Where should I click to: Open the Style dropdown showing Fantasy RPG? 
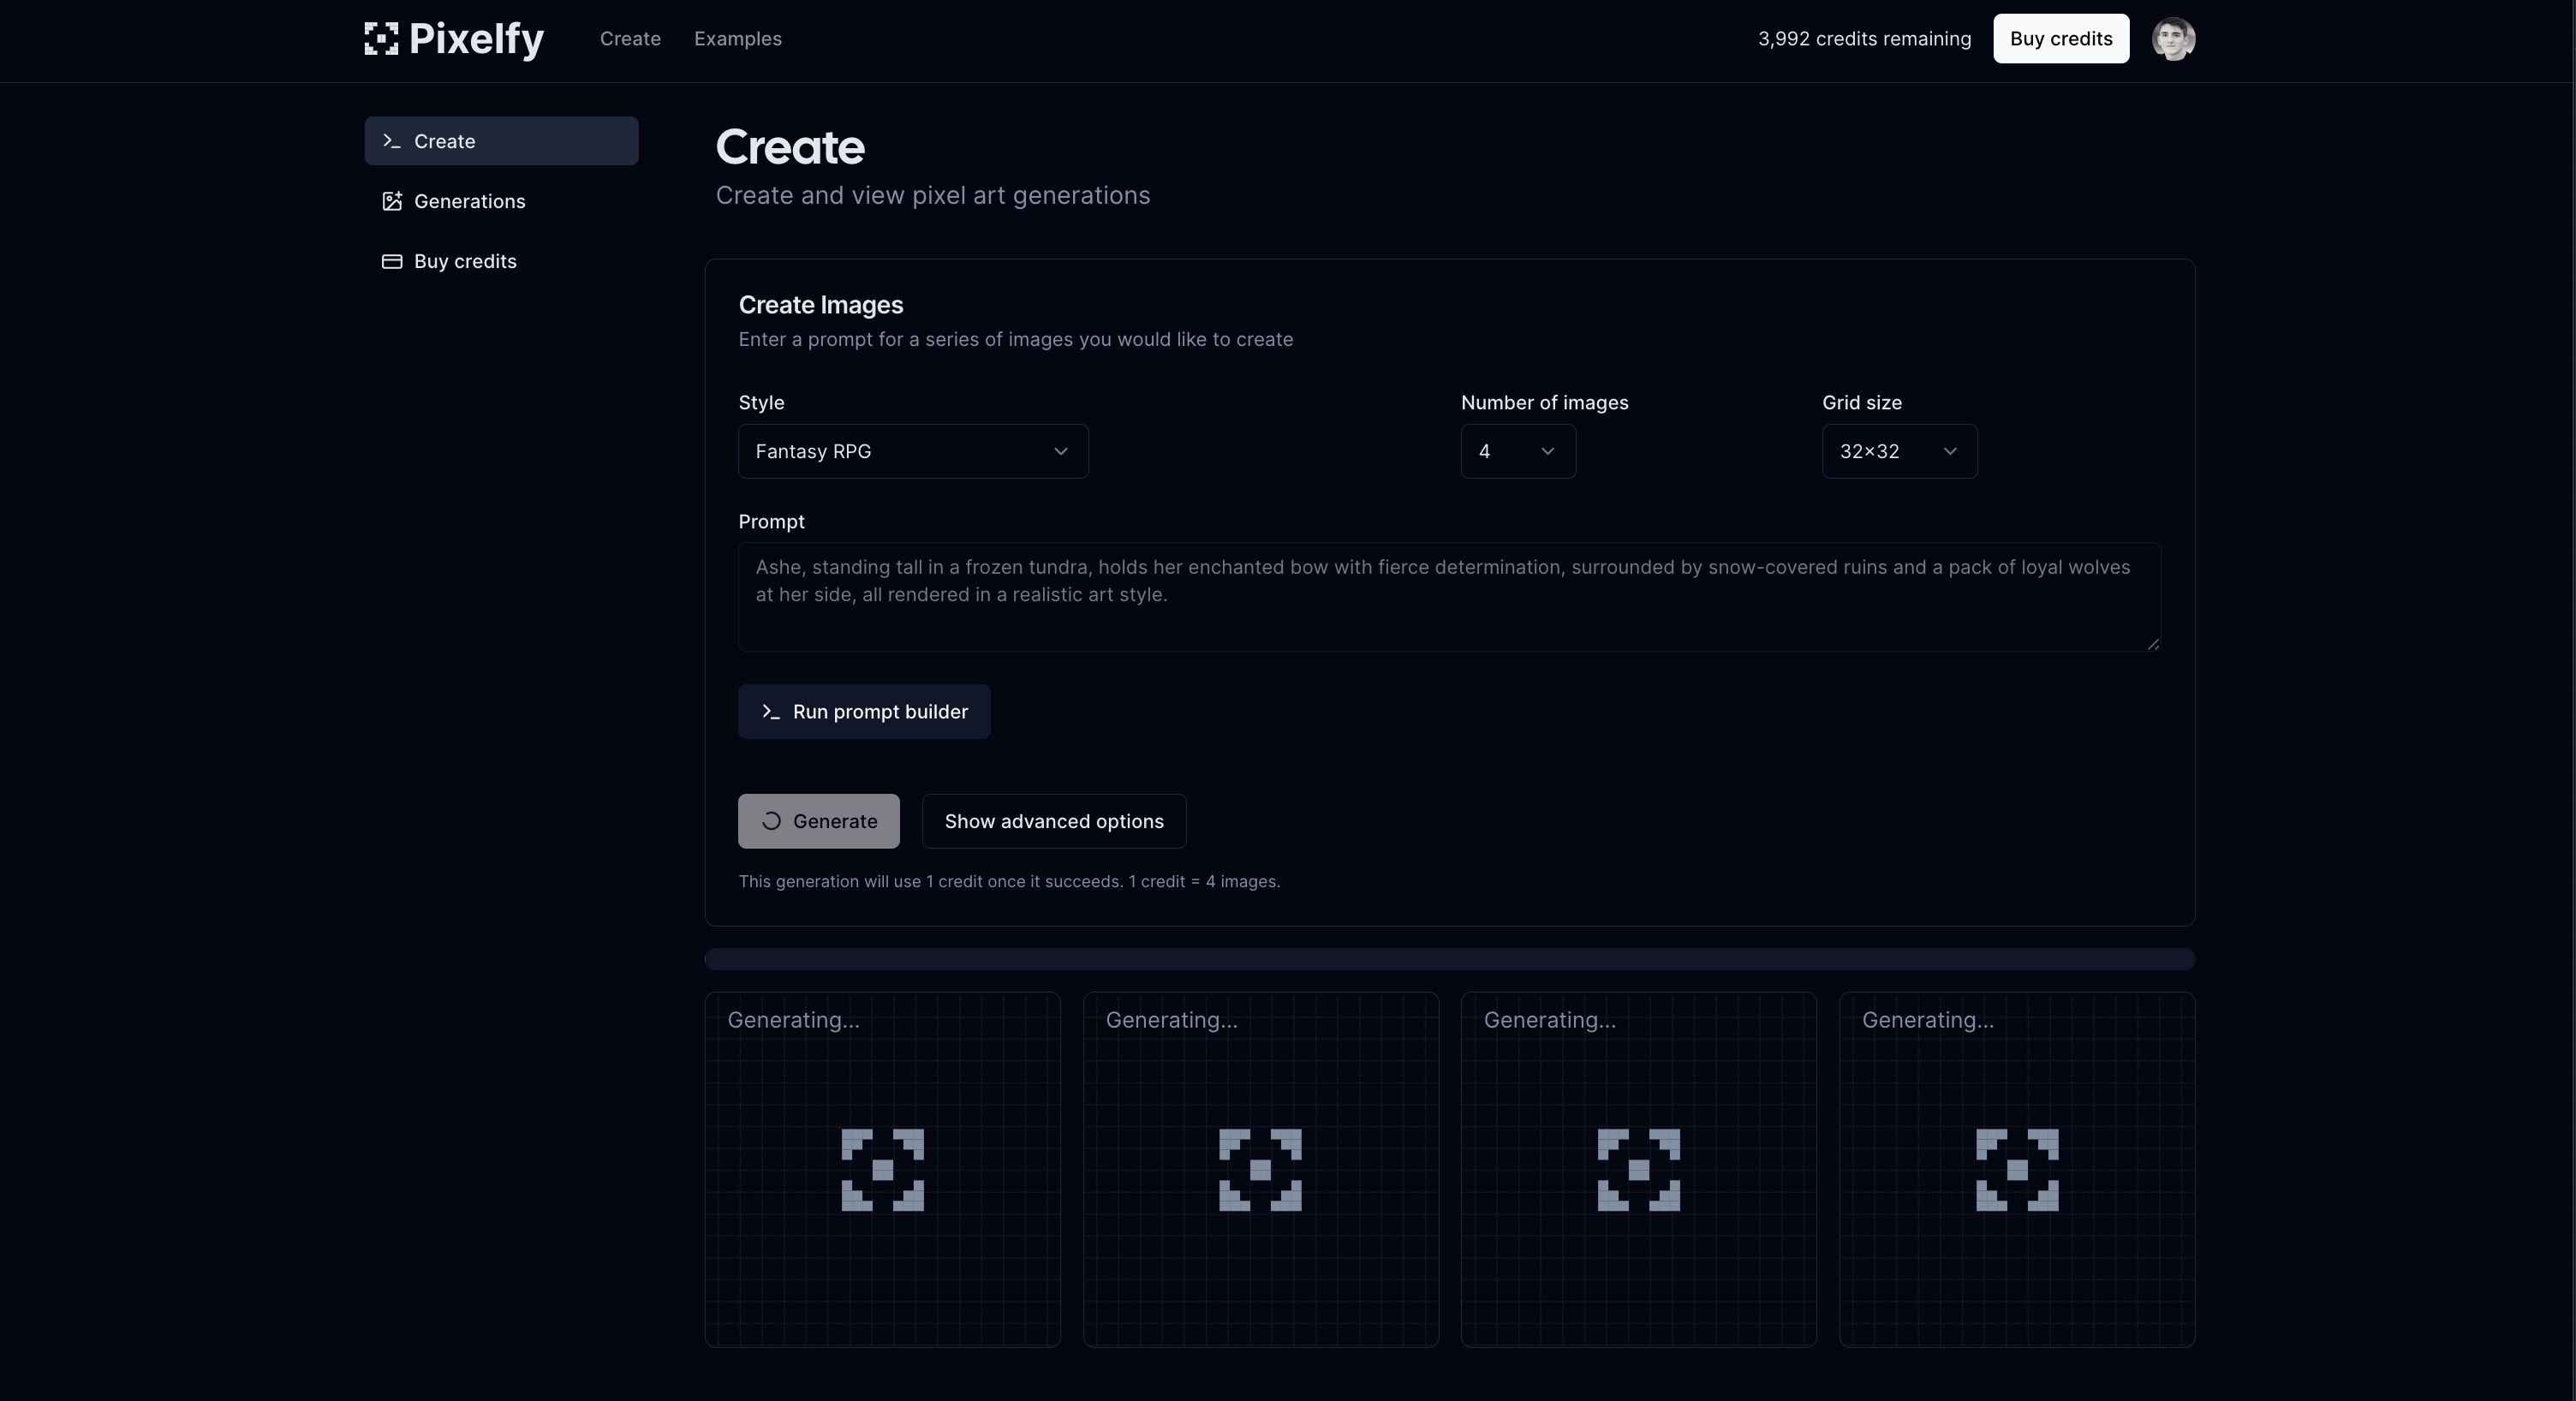[x=913, y=451]
